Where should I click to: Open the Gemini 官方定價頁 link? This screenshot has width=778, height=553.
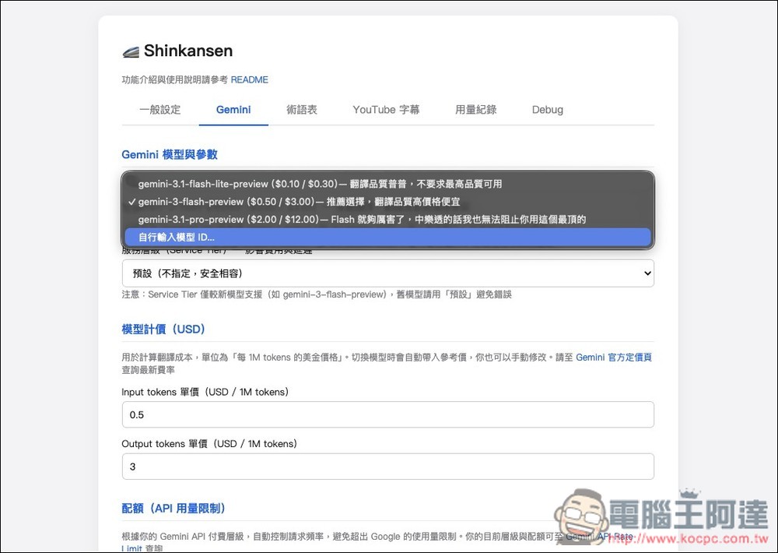click(614, 357)
